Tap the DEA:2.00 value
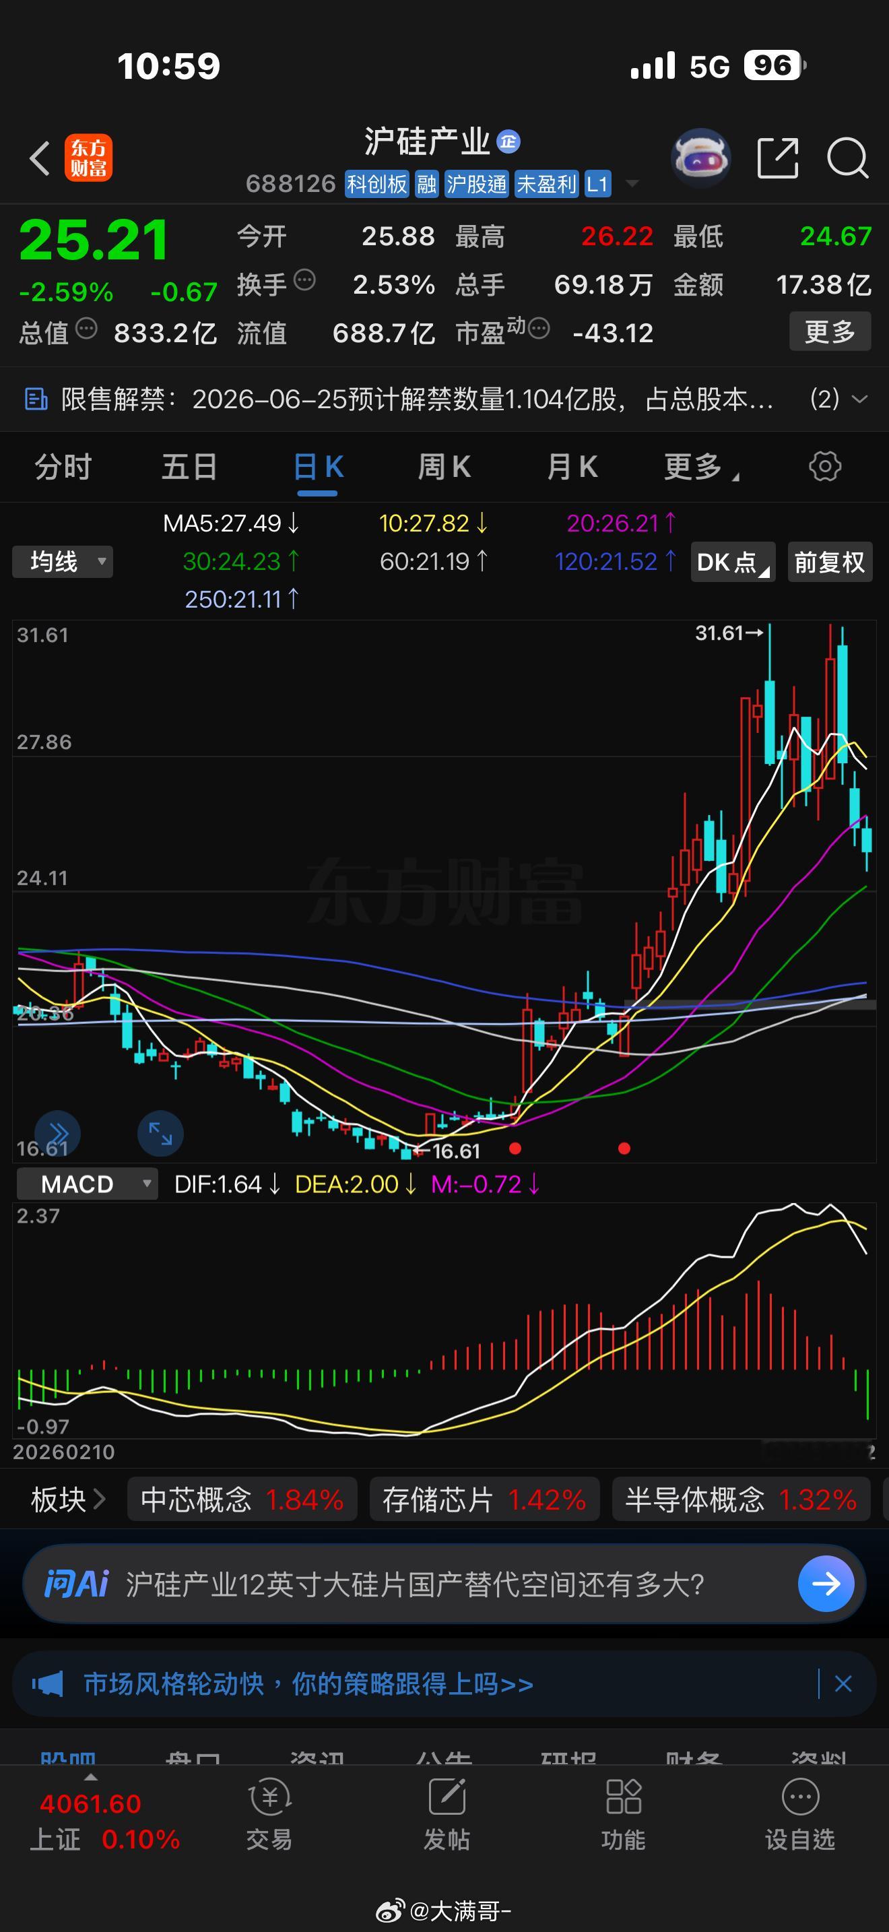 (356, 1184)
